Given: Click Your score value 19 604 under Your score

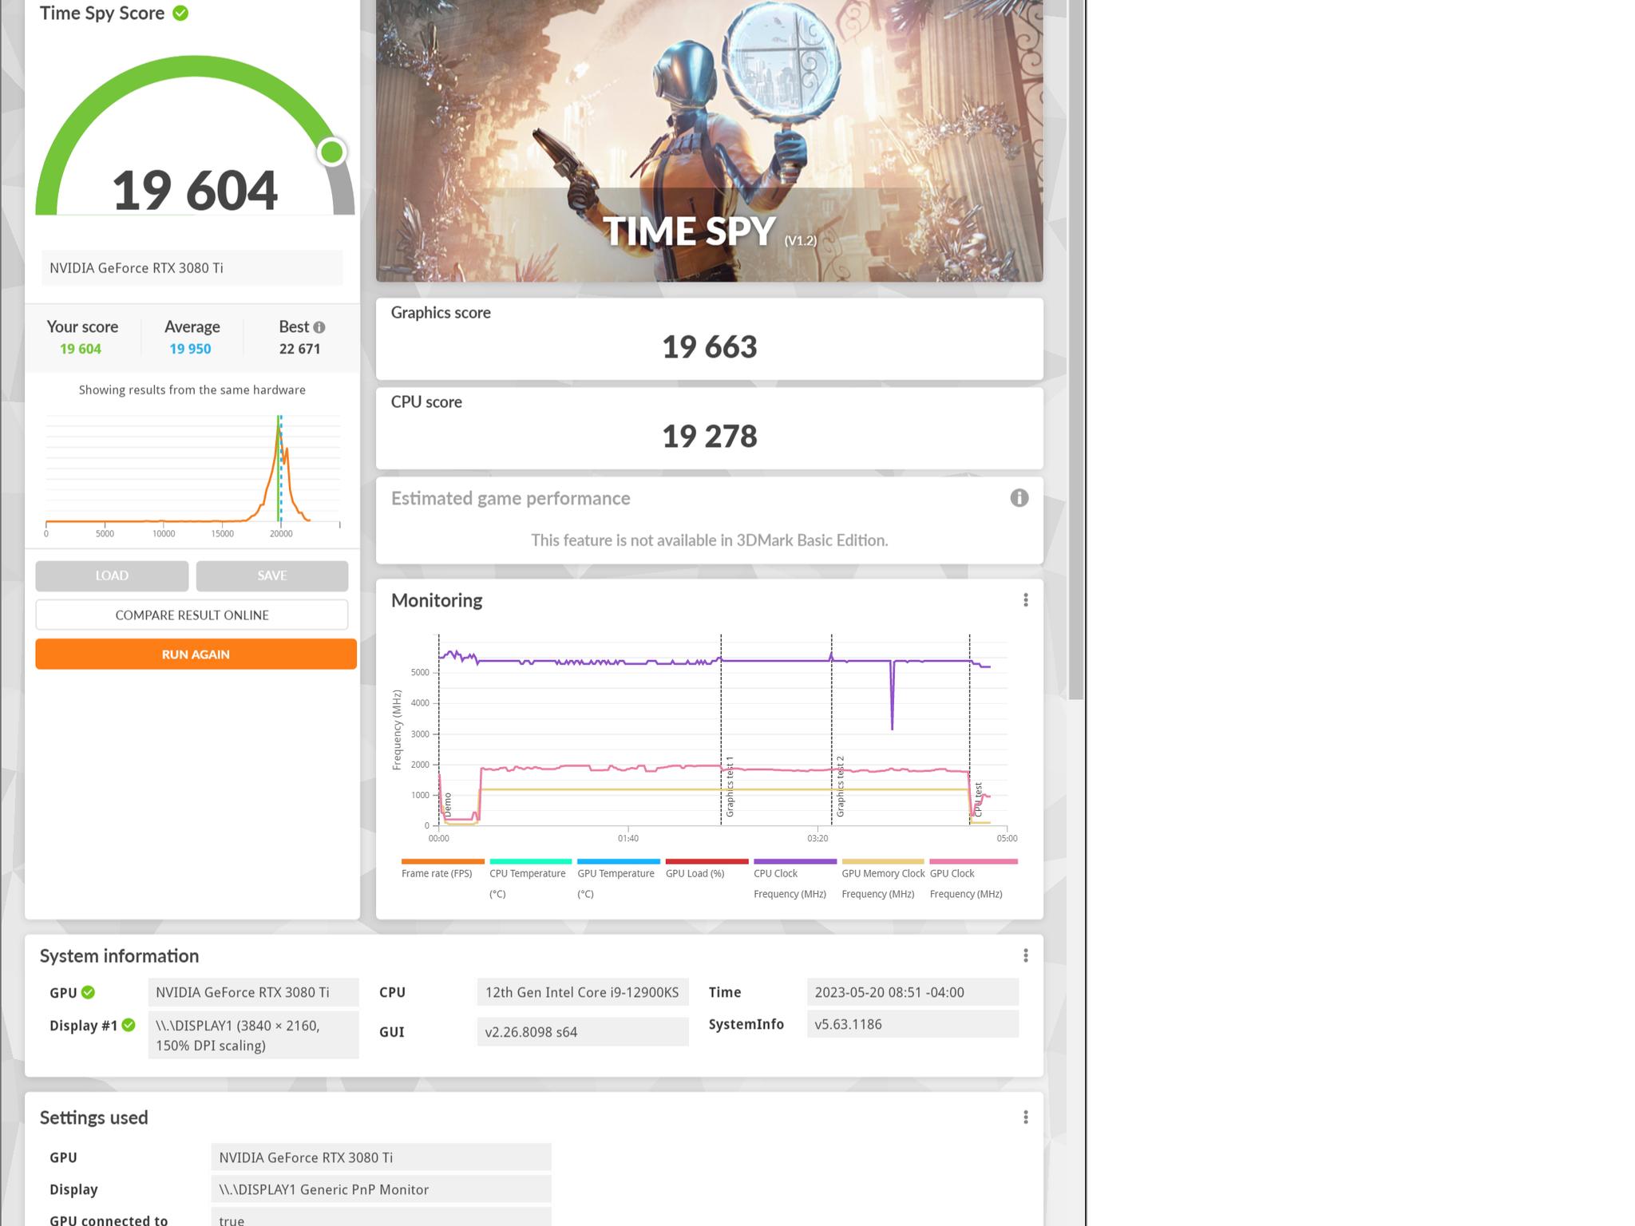Looking at the screenshot, I should click(81, 349).
